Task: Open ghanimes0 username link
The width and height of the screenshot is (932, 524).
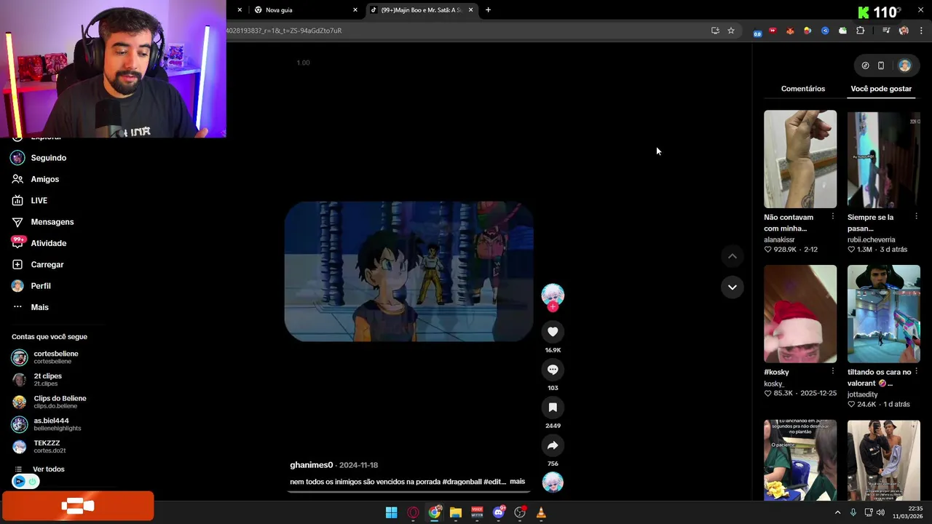Action: [x=311, y=465]
